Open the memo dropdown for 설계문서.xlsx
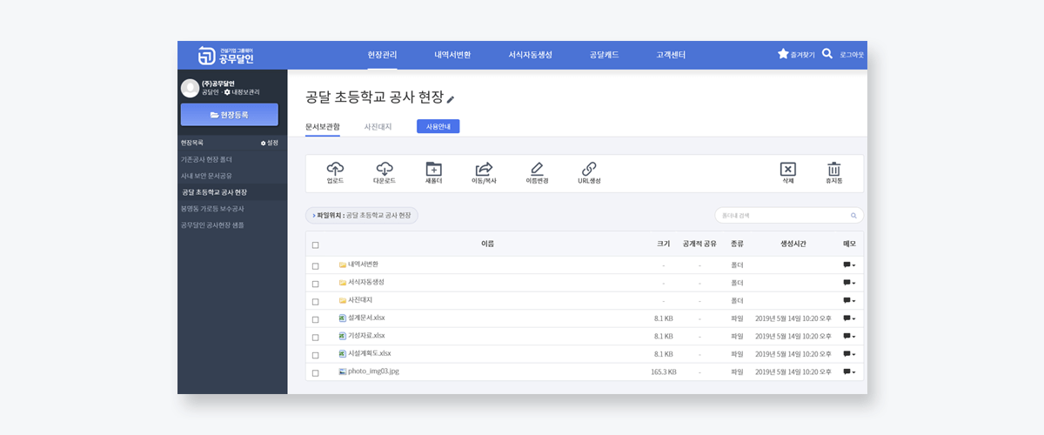The height and width of the screenshot is (435, 1044). (849, 319)
